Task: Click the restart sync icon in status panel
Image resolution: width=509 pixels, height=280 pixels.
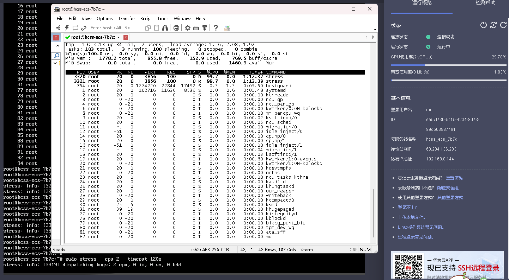Action: click(x=493, y=25)
